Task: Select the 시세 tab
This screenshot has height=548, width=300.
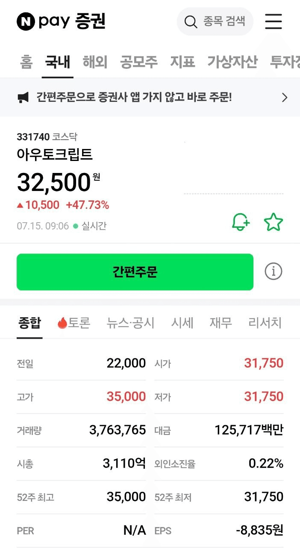Action: [182, 323]
